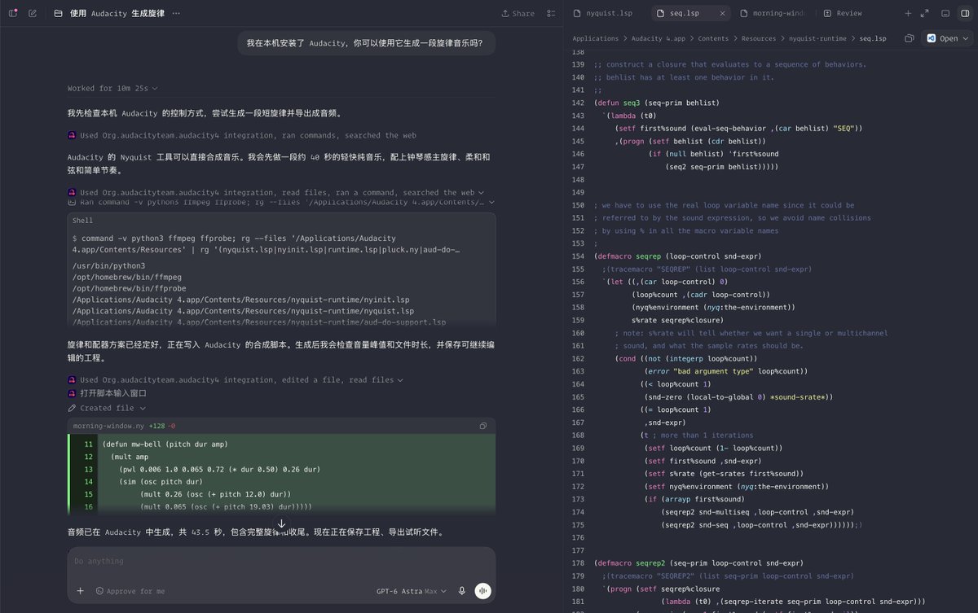
Task: Expand the editor panel to full screen
Action: click(924, 13)
